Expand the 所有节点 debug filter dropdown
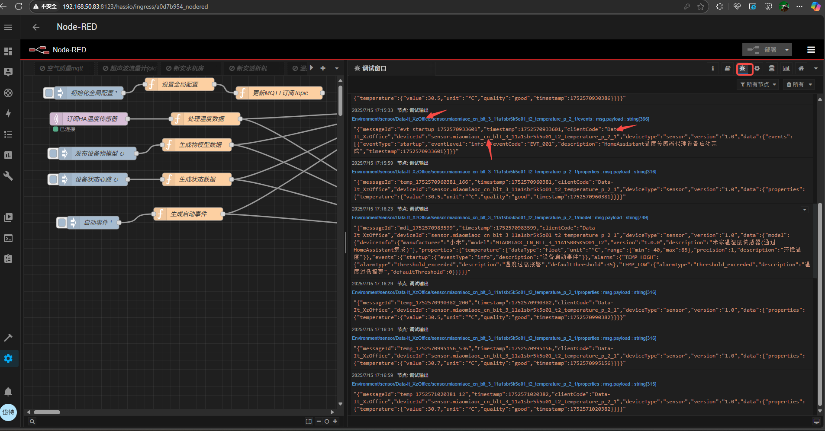The width and height of the screenshot is (825, 431). (x=759, y=84)
